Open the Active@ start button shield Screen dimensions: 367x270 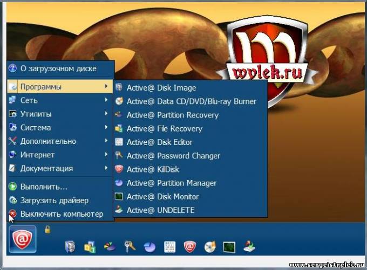pyautogui.click(x=23, y=239)
